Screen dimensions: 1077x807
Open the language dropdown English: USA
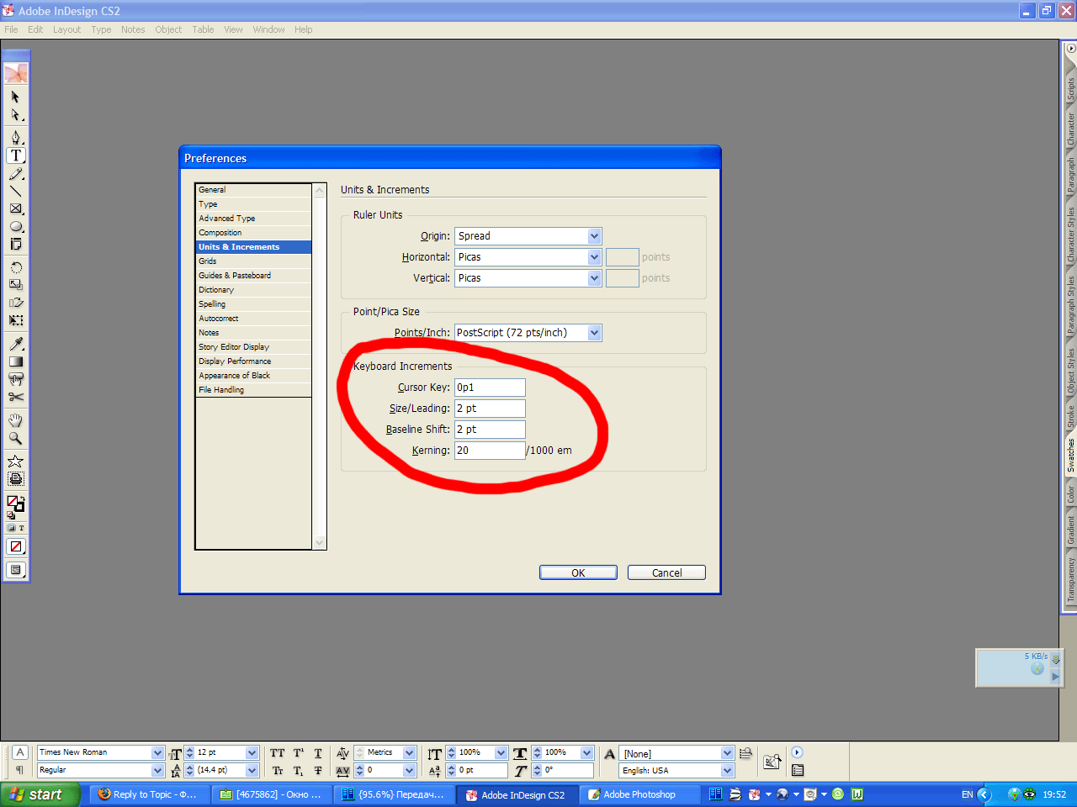click(x=728, y=771)
